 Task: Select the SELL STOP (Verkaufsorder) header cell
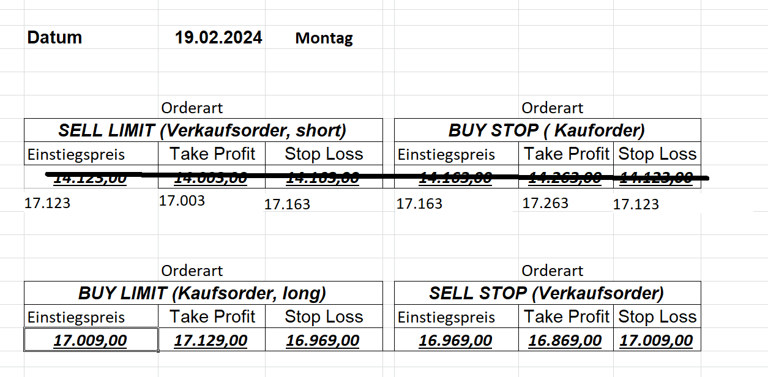546,293
